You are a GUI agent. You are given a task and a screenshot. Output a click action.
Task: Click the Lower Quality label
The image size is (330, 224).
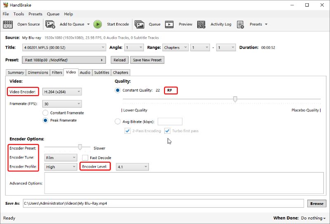click(135, 110)
